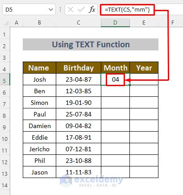This screenshot has height=195, width=183.
Task: Select the empty Month cell for Eddie
Action: (x=115, y=137)
